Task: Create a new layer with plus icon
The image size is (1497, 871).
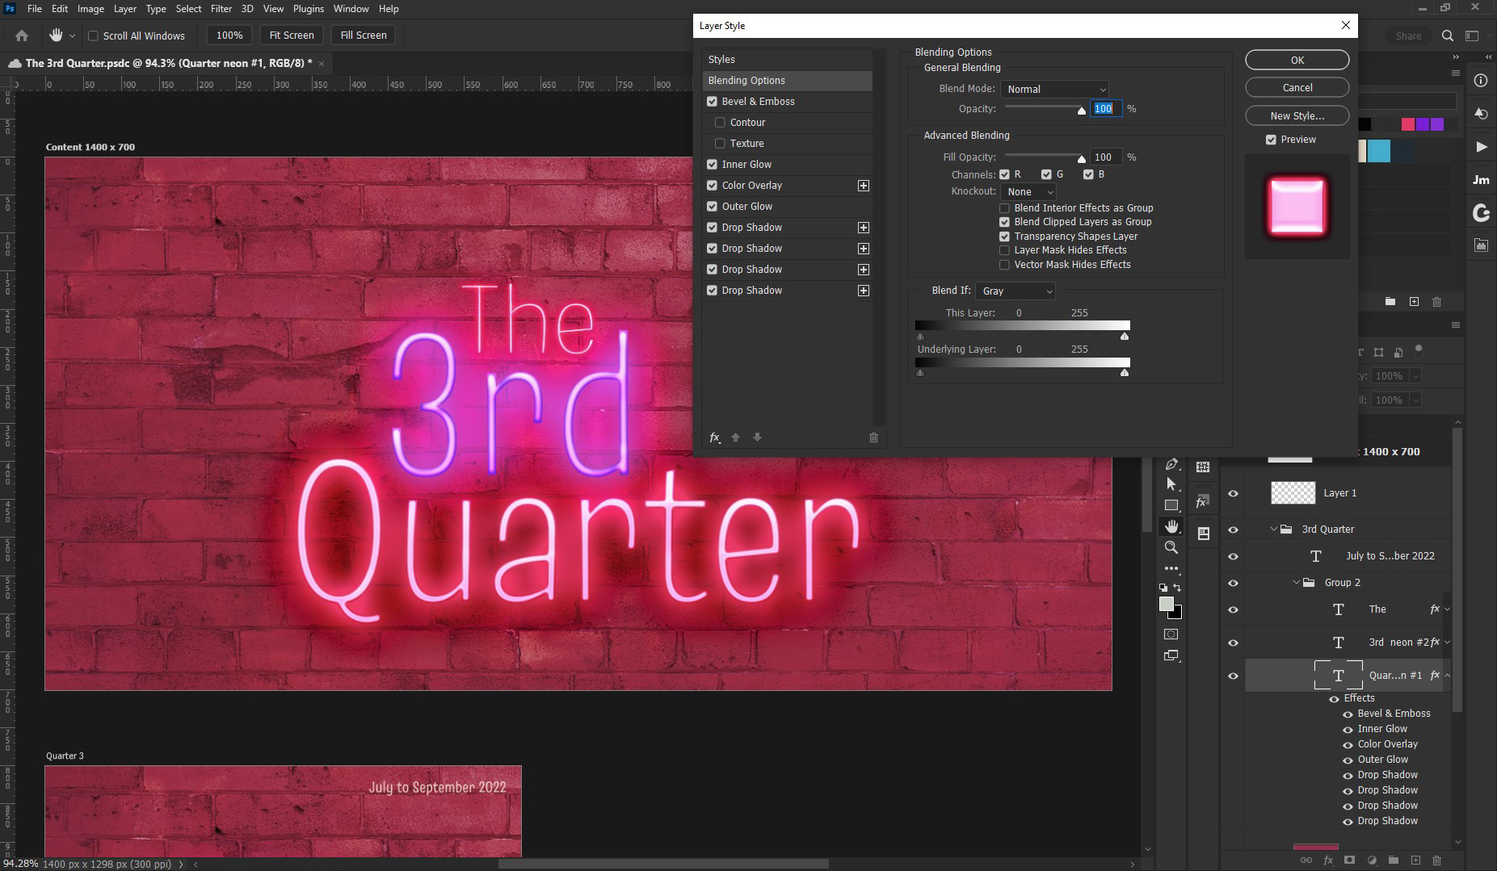Action: (x=1415, y=861)
